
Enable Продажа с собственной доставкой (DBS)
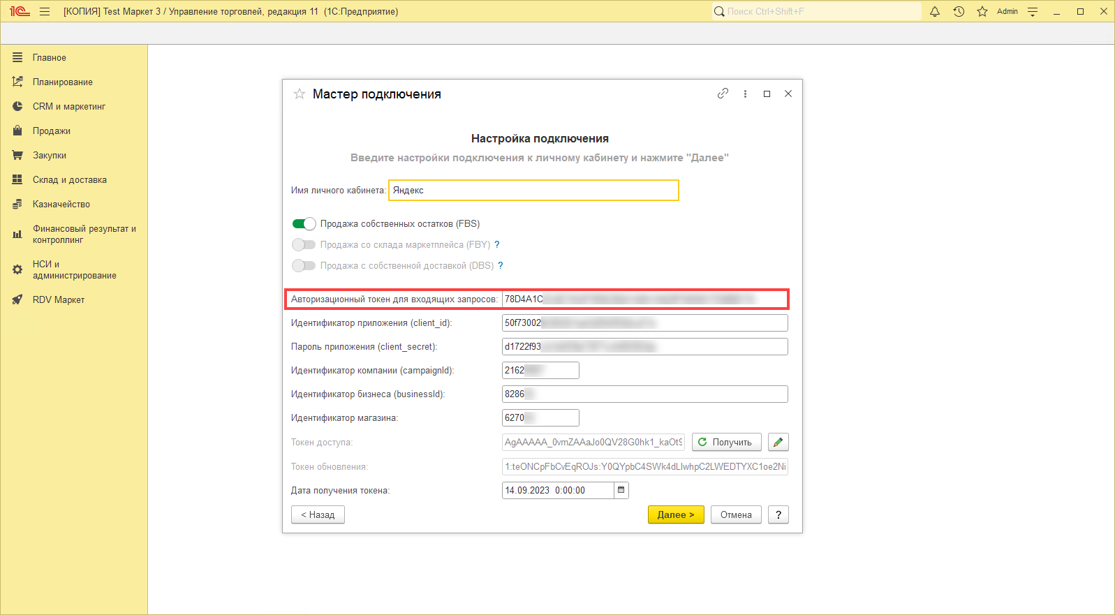click(304, 266)
